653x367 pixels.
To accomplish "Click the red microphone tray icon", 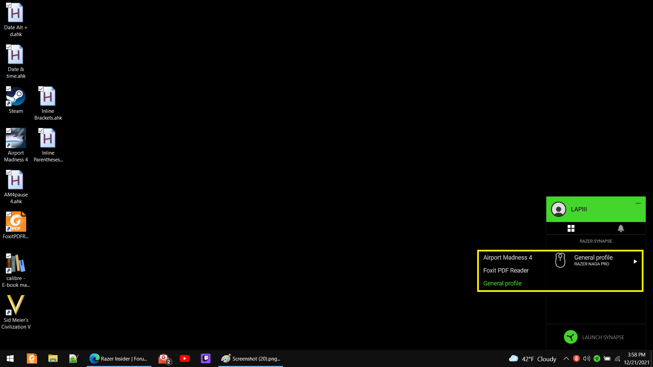I will (x=576, y=359).
